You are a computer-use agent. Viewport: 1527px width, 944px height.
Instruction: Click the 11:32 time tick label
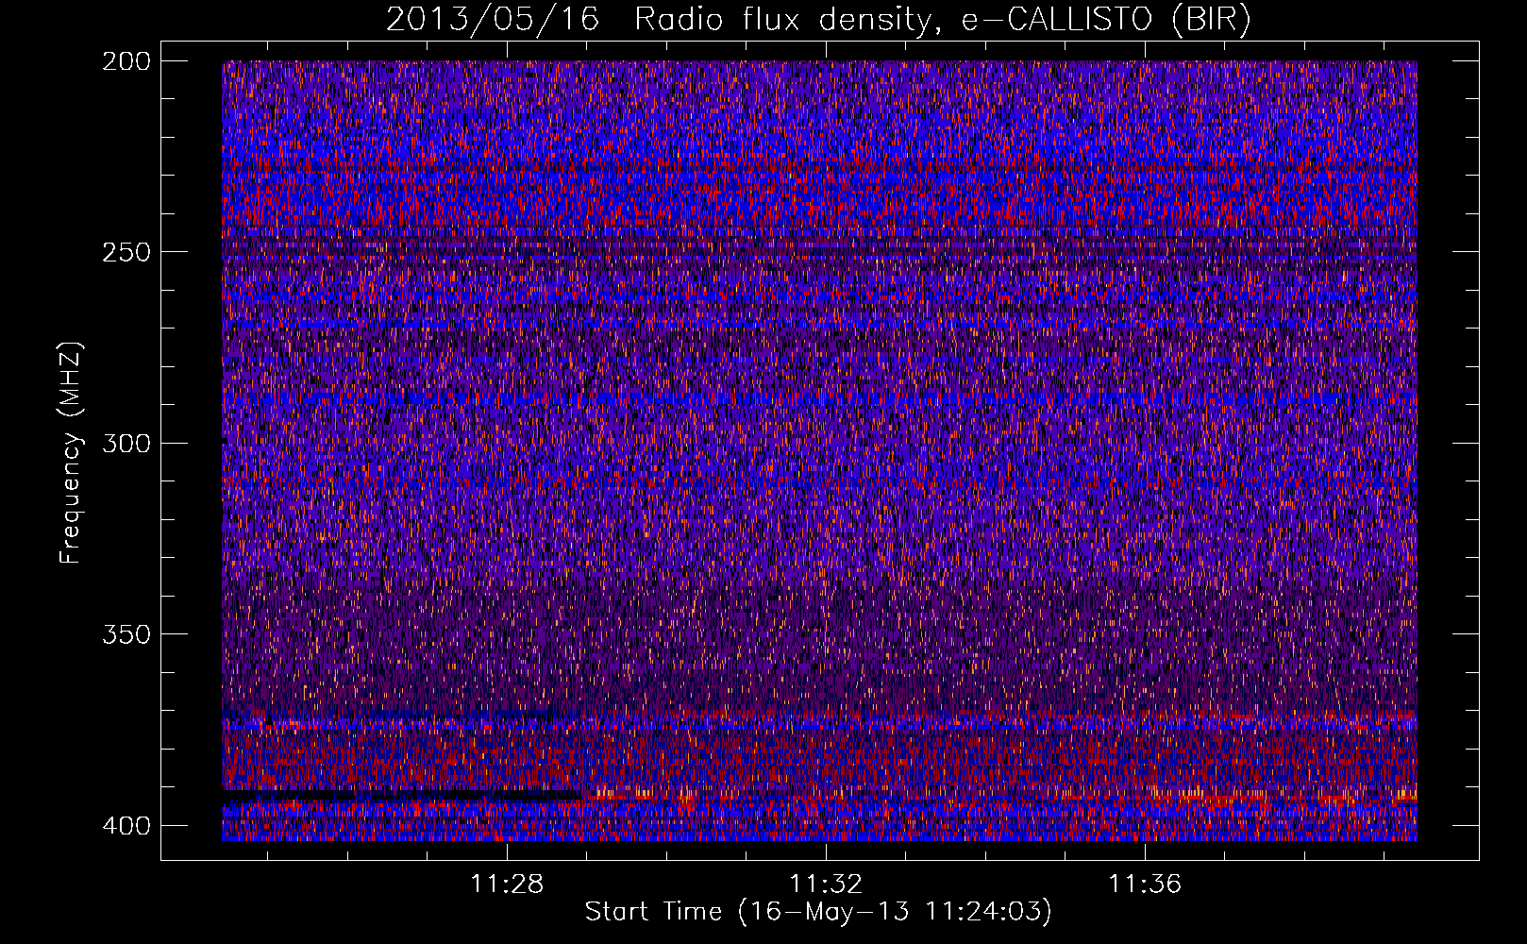coord(827,885)
